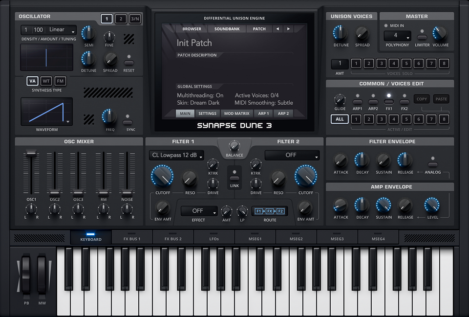This screenshot has height=317, width=469.
Task: Click the Unison Voices SPREAD knob
Action: pyautogui.click(x=362, y=34)
